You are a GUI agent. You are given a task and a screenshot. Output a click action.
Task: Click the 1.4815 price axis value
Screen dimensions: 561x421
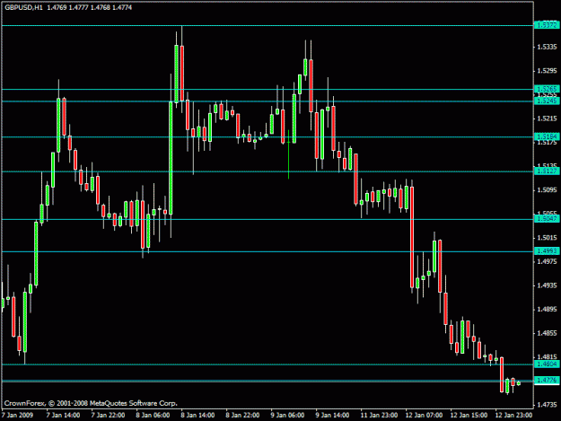click(x=547, y=357)
